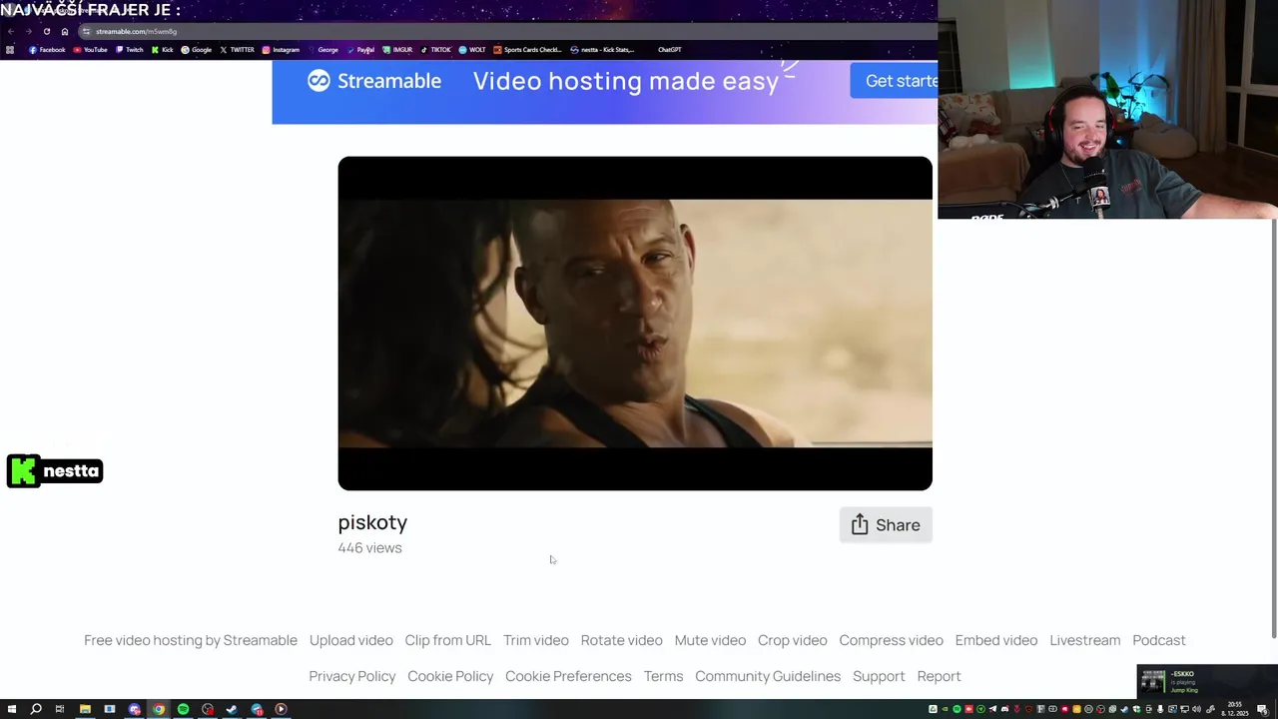1278x719 pixels.
Task: Open the Kick bookmark
Action: point(162,50)
